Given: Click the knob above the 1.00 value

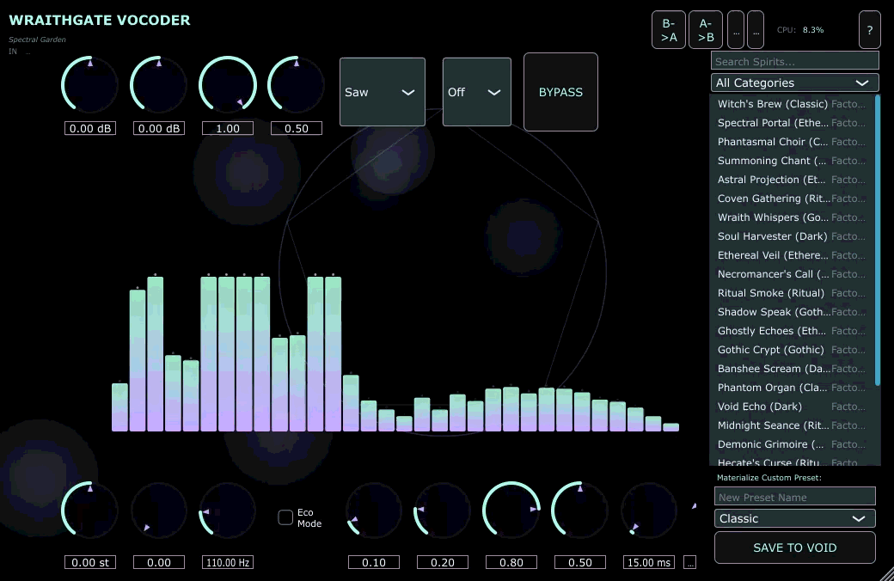Looking at the screenshot, I should click(228, 84).
